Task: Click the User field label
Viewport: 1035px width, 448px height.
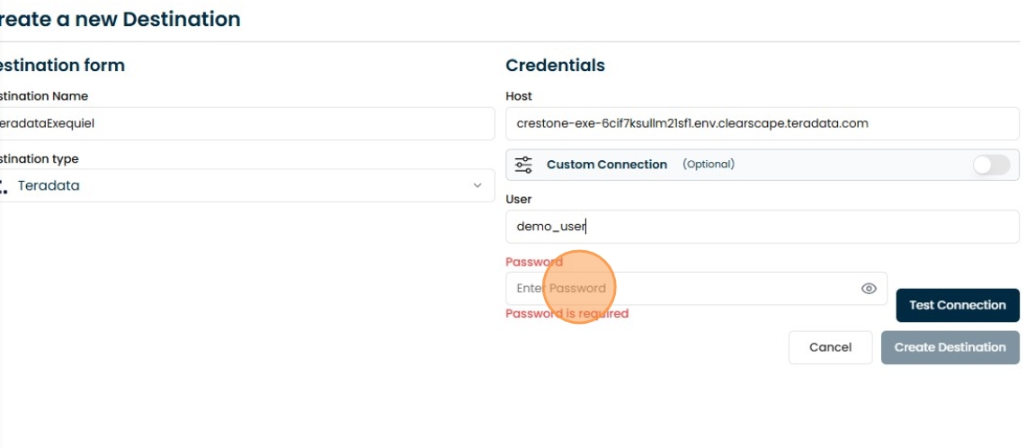Action: click(x=519, y=199)
